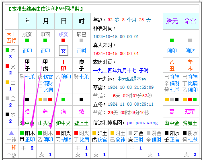The image size is (203, 160).
Task: Click the 甲戌 month pillar
Action: tap(45, 65)
